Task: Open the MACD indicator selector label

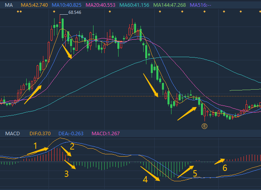Action: tap(12, 133)
